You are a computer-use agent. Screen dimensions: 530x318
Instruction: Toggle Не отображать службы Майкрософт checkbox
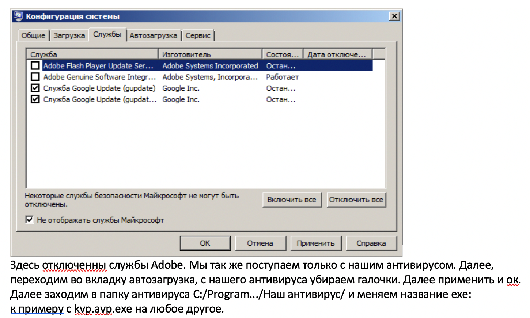[30, 220]
